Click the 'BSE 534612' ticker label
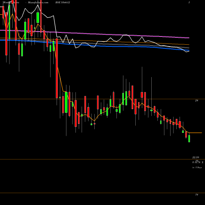Viewport: 205px width, 205px height. click(x=63, y=2)
